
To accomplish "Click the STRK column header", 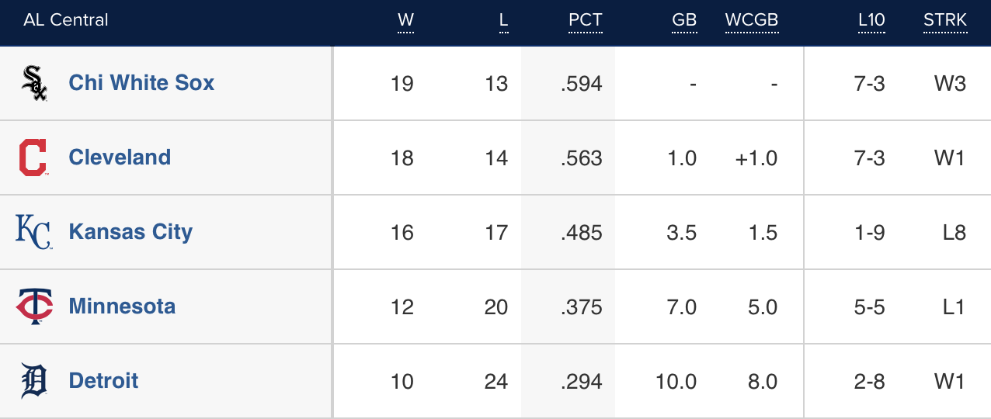I will [944, 21].
